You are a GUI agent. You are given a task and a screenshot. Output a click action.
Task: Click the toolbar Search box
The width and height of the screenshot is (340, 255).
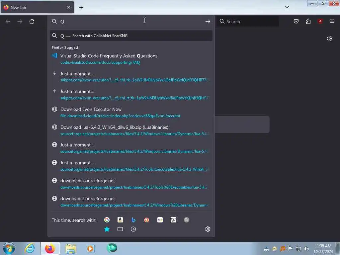pyautogui.click(x=248, y=22)
